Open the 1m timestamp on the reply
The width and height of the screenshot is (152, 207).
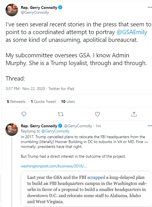[98, 126]
